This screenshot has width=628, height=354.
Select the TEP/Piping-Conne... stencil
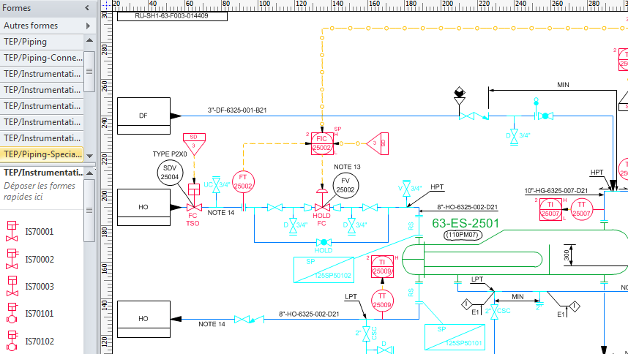pyautogui.click(x=42, y=58)
